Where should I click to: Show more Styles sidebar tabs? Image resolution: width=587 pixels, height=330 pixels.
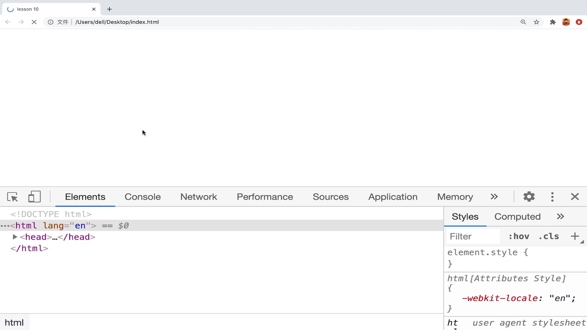(560, 217)
